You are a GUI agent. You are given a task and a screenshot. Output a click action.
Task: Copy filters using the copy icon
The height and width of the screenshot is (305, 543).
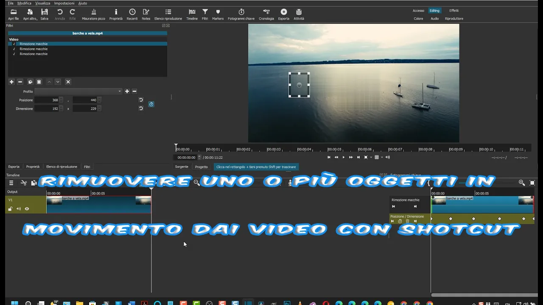[30, 82]
